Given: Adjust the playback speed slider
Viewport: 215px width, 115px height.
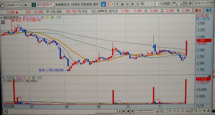Looking at the screenshot, I should [145, 111].
